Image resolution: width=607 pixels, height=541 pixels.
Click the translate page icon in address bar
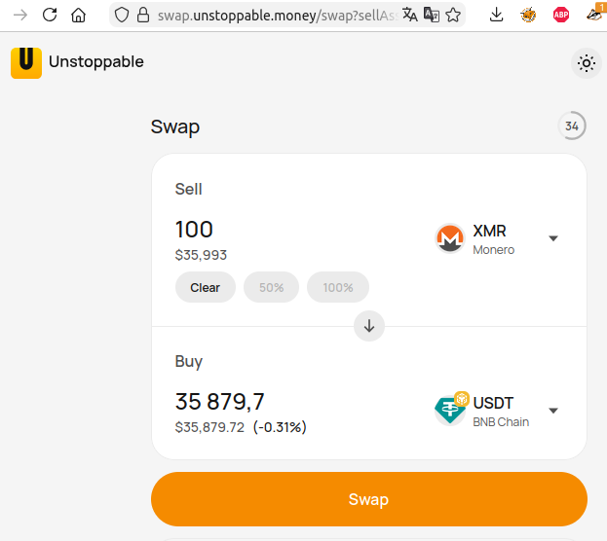click(x=410, y=15)
